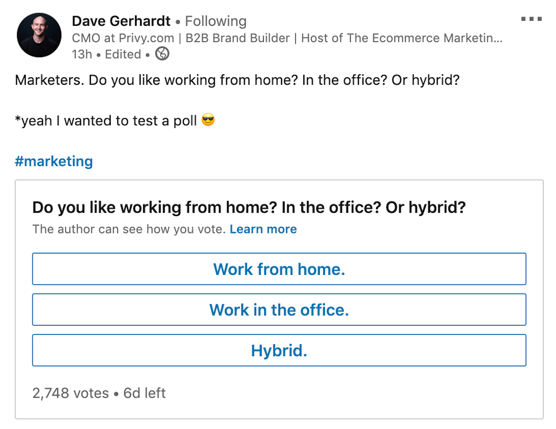Click the "Learn more" link
Viewport: 556px width, 429px height.
pos(263,229)
